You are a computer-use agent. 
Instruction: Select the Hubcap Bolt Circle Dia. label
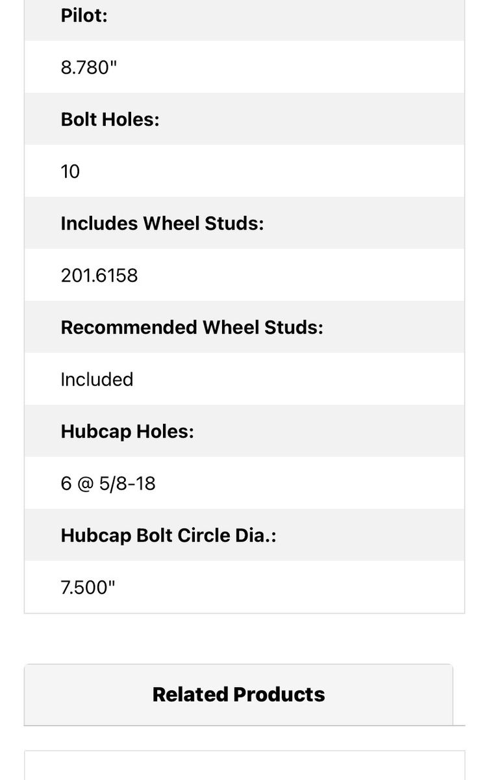point(168,536)
